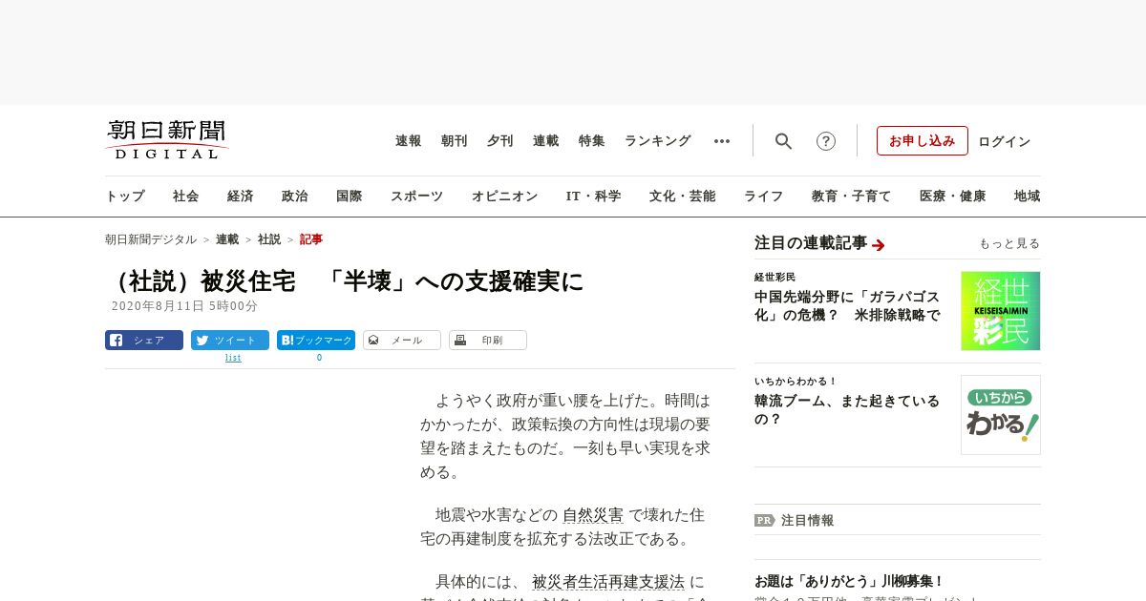Click 連載 breadcrumb link
Viewport: 1146px width, 601px height.
coord(227,239)
